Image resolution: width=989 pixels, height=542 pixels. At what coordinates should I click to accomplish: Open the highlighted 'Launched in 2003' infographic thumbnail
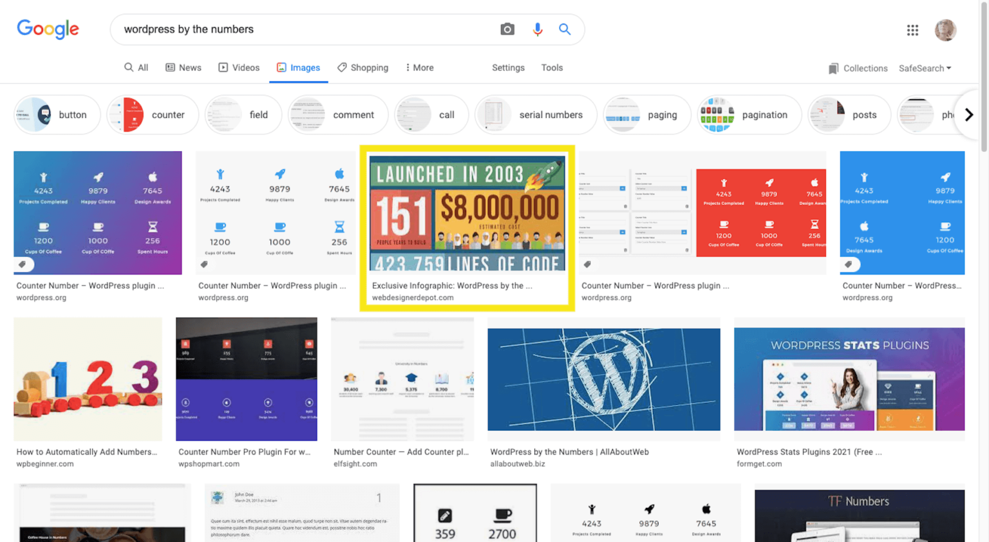point(467,212)
